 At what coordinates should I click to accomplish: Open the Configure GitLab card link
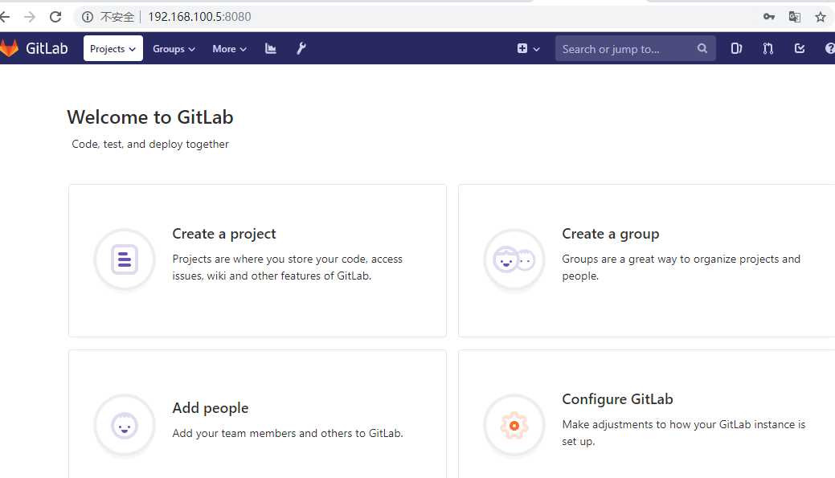tap(646, 414)
